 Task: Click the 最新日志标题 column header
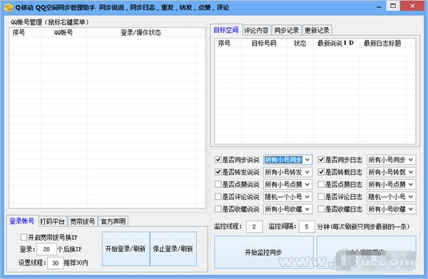[382, 43]
